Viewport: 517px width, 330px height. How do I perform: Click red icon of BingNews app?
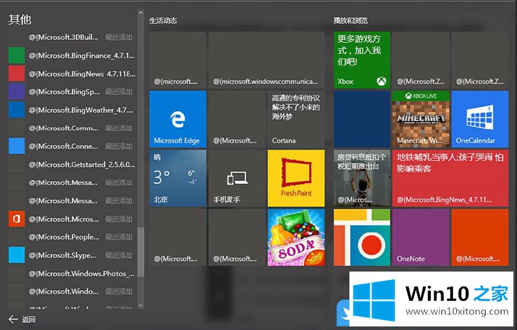click(16, 73)
